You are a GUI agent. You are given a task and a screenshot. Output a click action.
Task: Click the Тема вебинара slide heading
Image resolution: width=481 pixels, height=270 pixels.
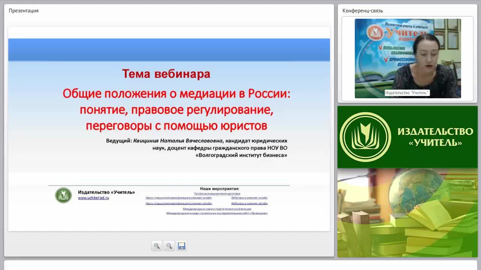coord(166,73)
